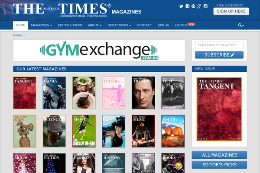Open the Science magazine cover
This screenshot has width=260, height=173.
54,131
